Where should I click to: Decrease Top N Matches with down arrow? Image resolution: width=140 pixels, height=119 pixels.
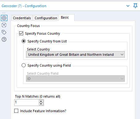click(41, 104)
